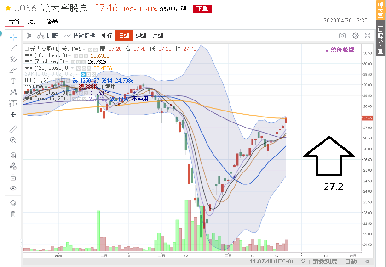The width and height of the screenshot is (386, 267).
Task: Hide the 元大高股息 main series
Action: [90, 50]
